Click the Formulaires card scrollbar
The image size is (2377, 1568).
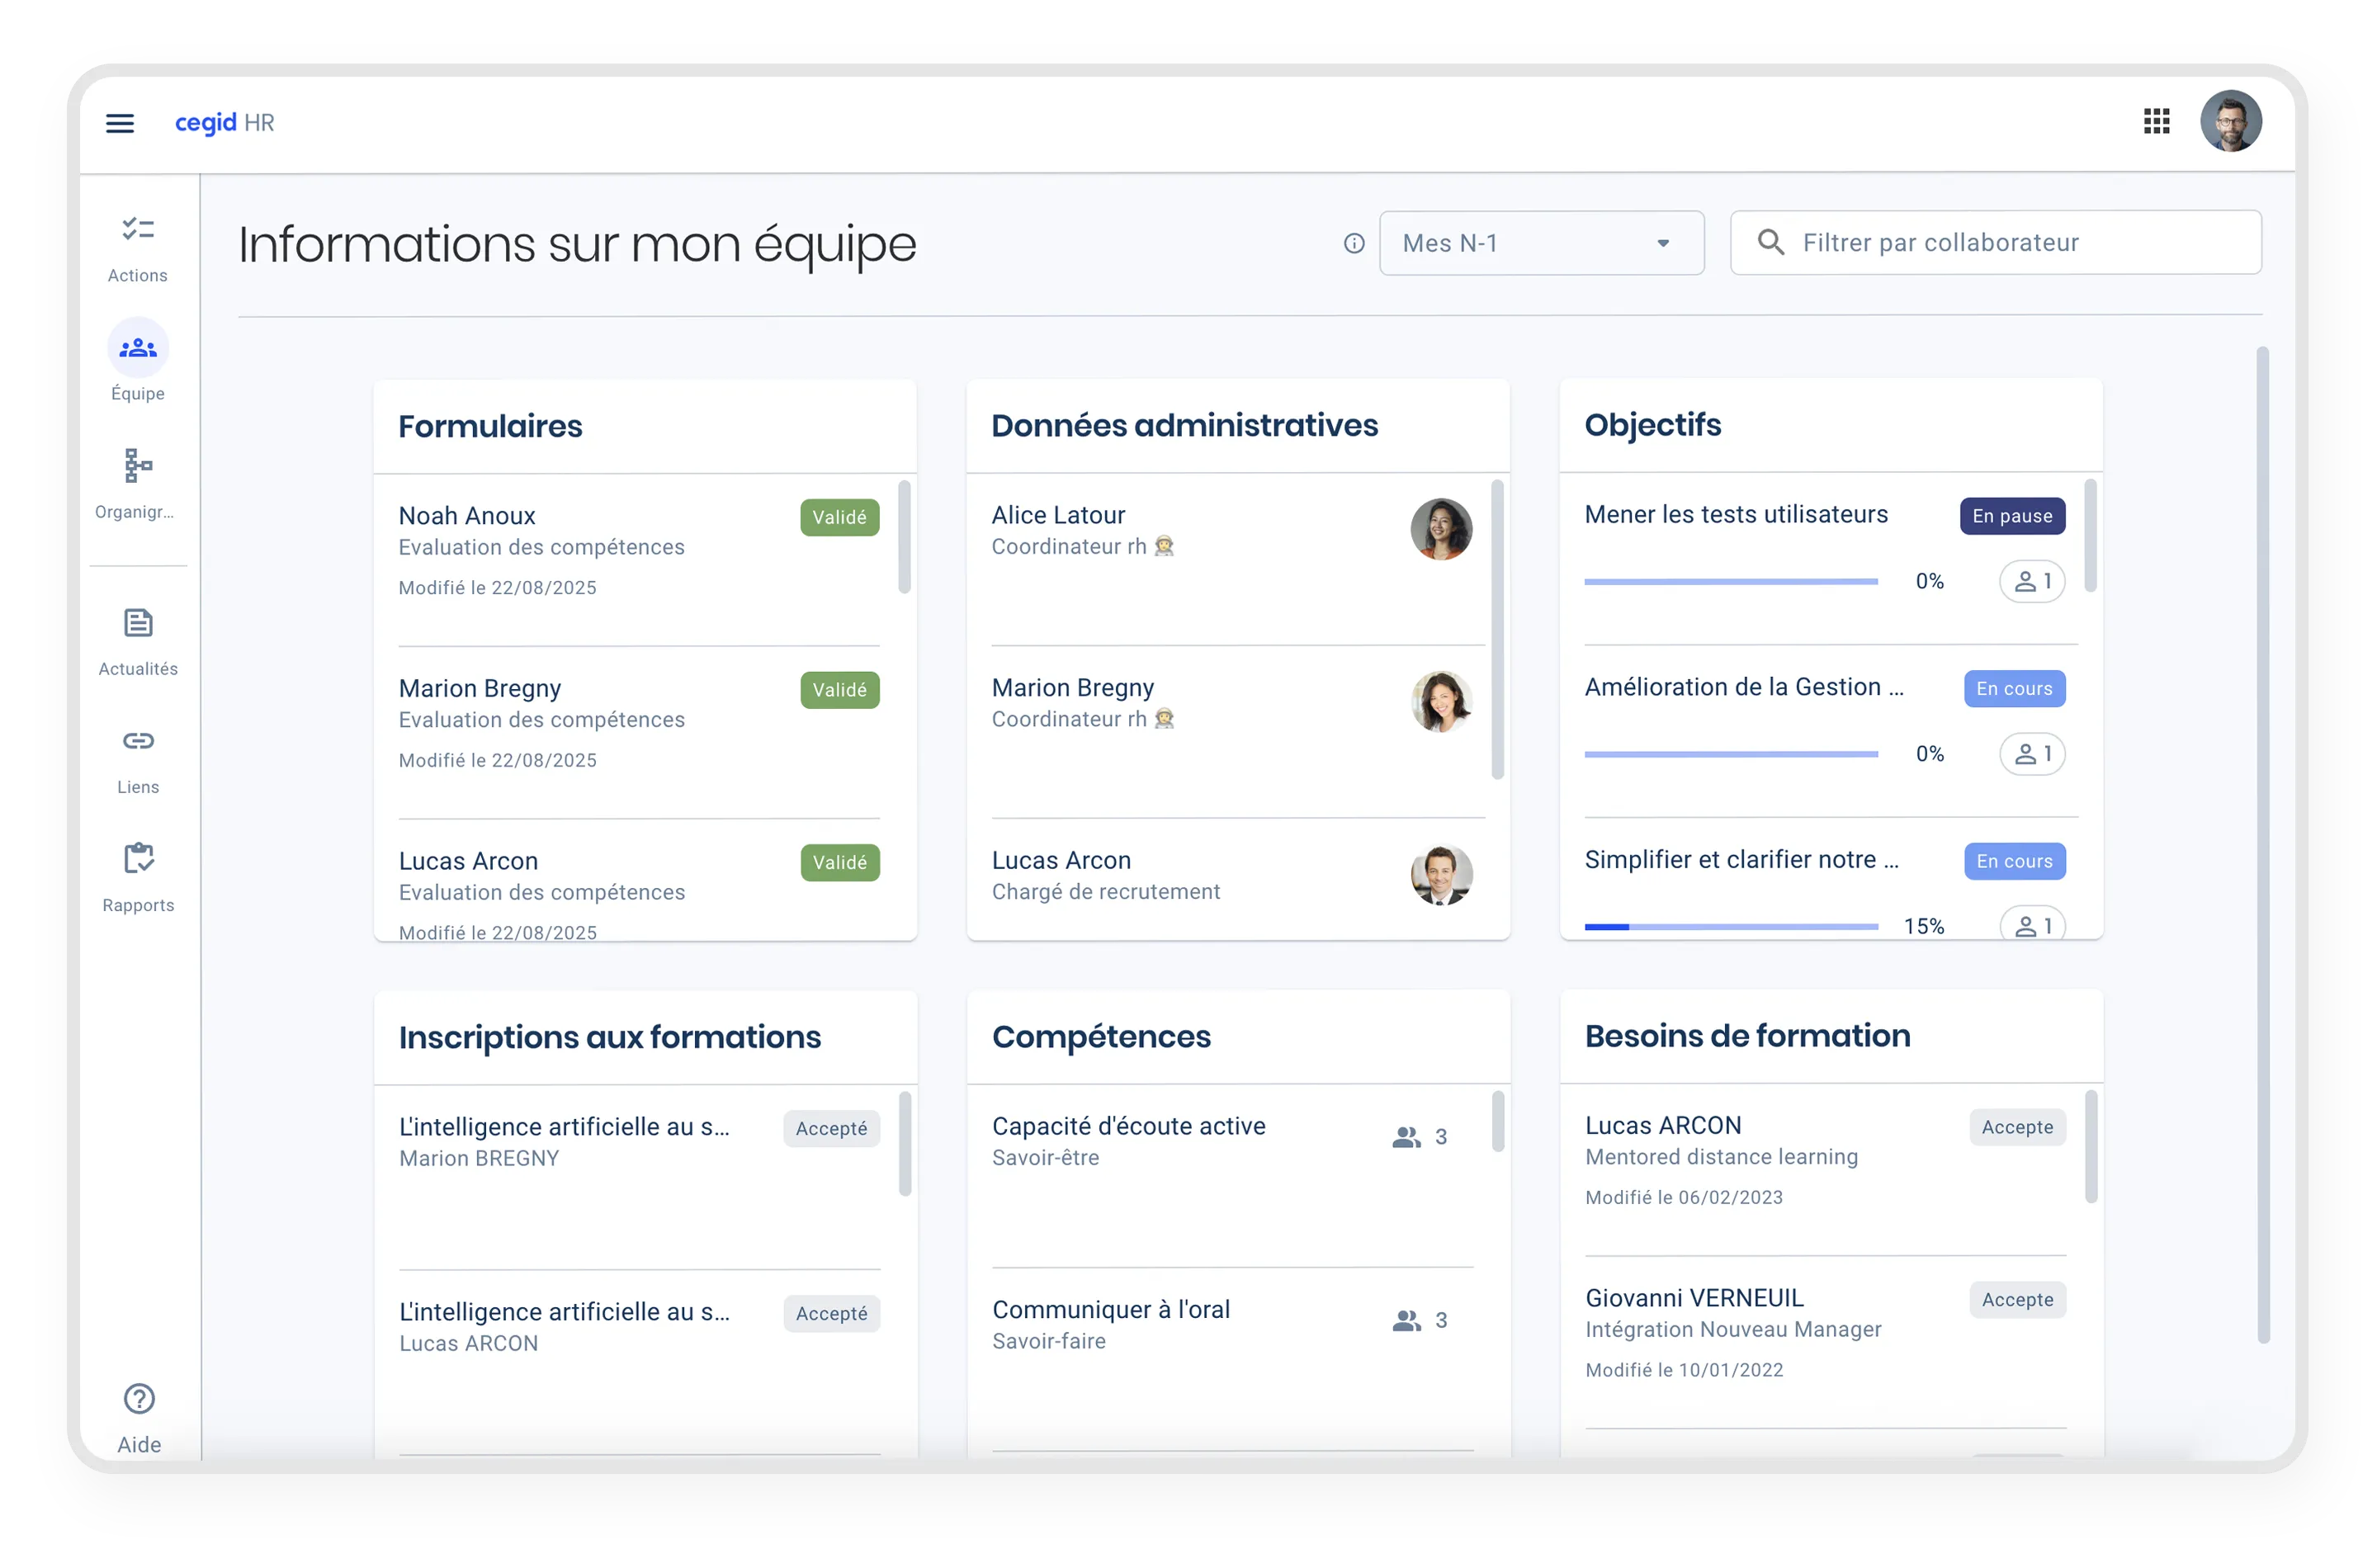(904, 537)
